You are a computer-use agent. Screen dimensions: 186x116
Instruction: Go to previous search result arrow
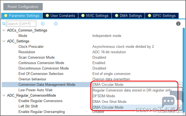tap(43, 24)
